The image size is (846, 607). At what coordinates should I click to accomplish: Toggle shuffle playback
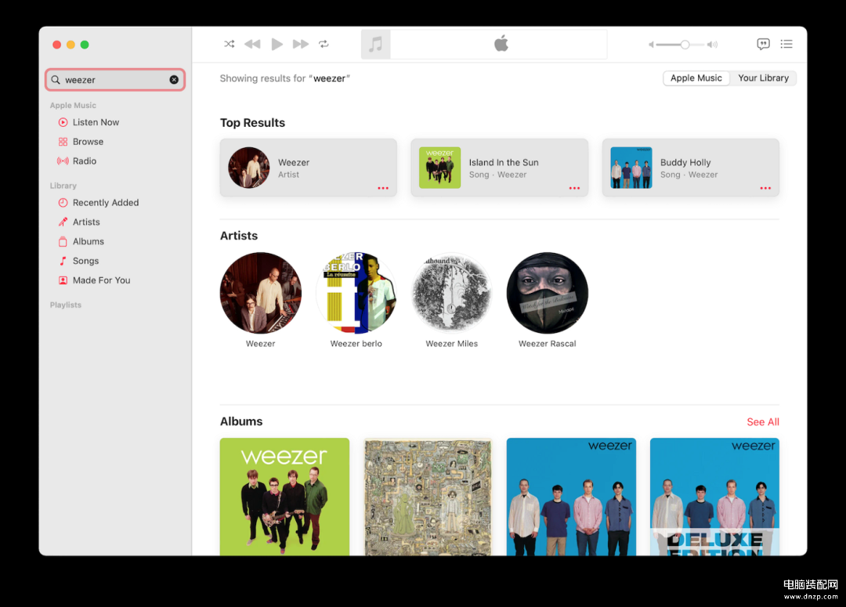click(230, 44)
